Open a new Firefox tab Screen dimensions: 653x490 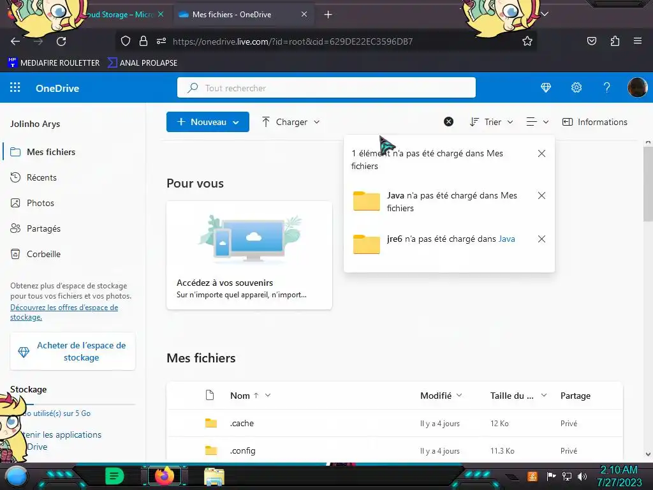coord(328,15)
